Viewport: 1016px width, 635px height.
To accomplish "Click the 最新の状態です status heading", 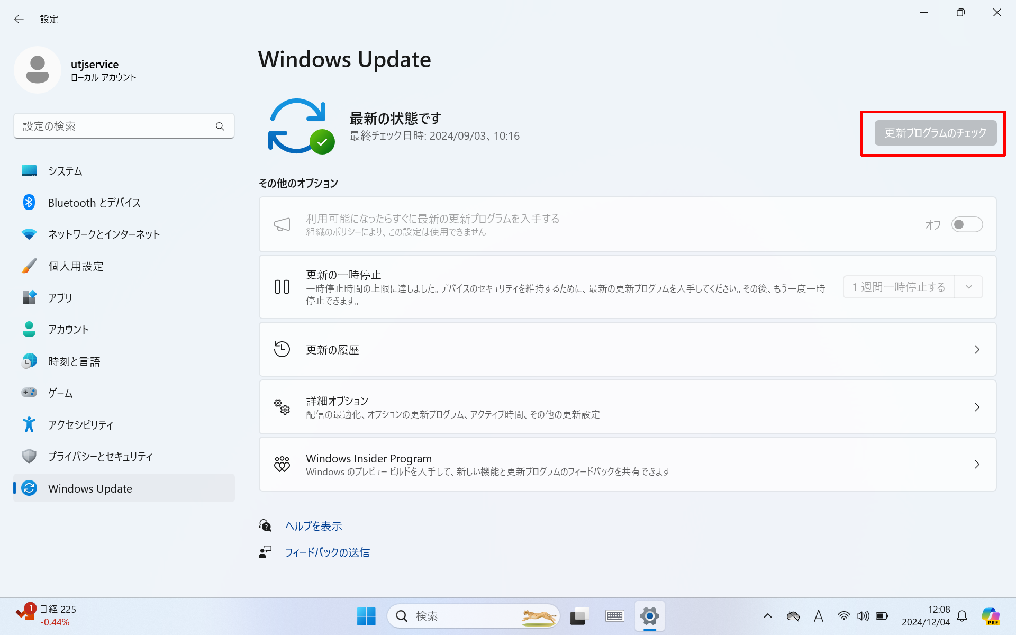I will click(395, 118).
